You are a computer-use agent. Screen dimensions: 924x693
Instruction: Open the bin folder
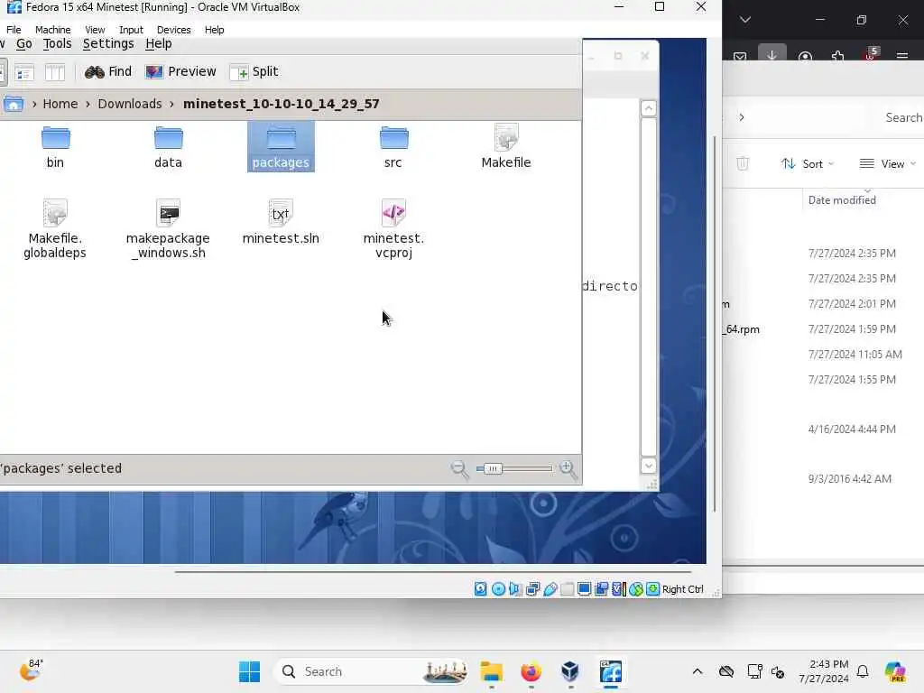click(x=55, y=147)
